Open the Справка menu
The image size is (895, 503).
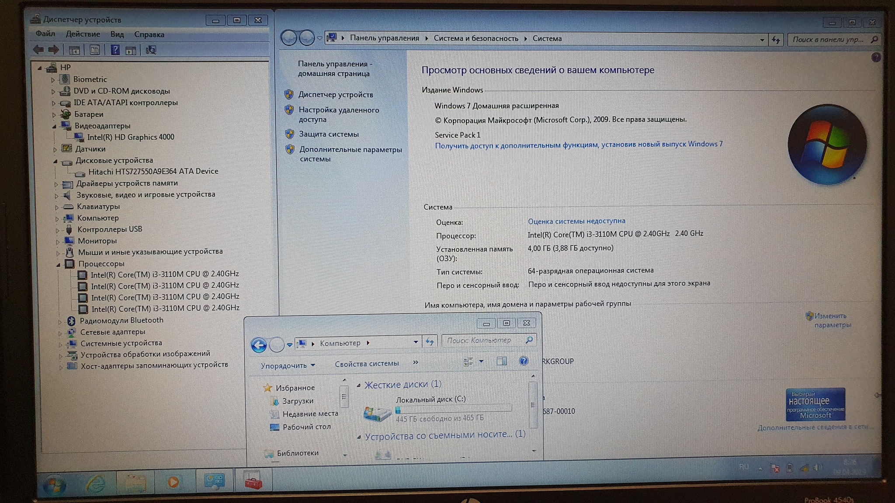(149, 34)
